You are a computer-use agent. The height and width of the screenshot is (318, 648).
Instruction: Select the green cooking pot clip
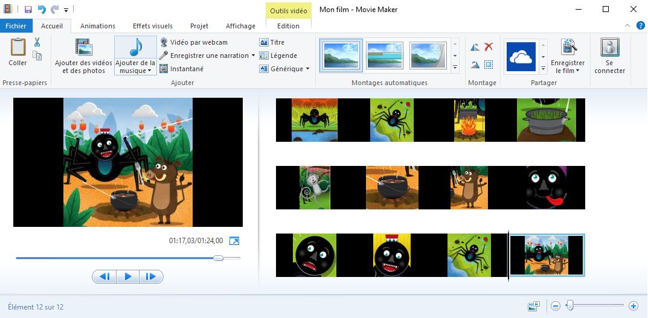547,119
